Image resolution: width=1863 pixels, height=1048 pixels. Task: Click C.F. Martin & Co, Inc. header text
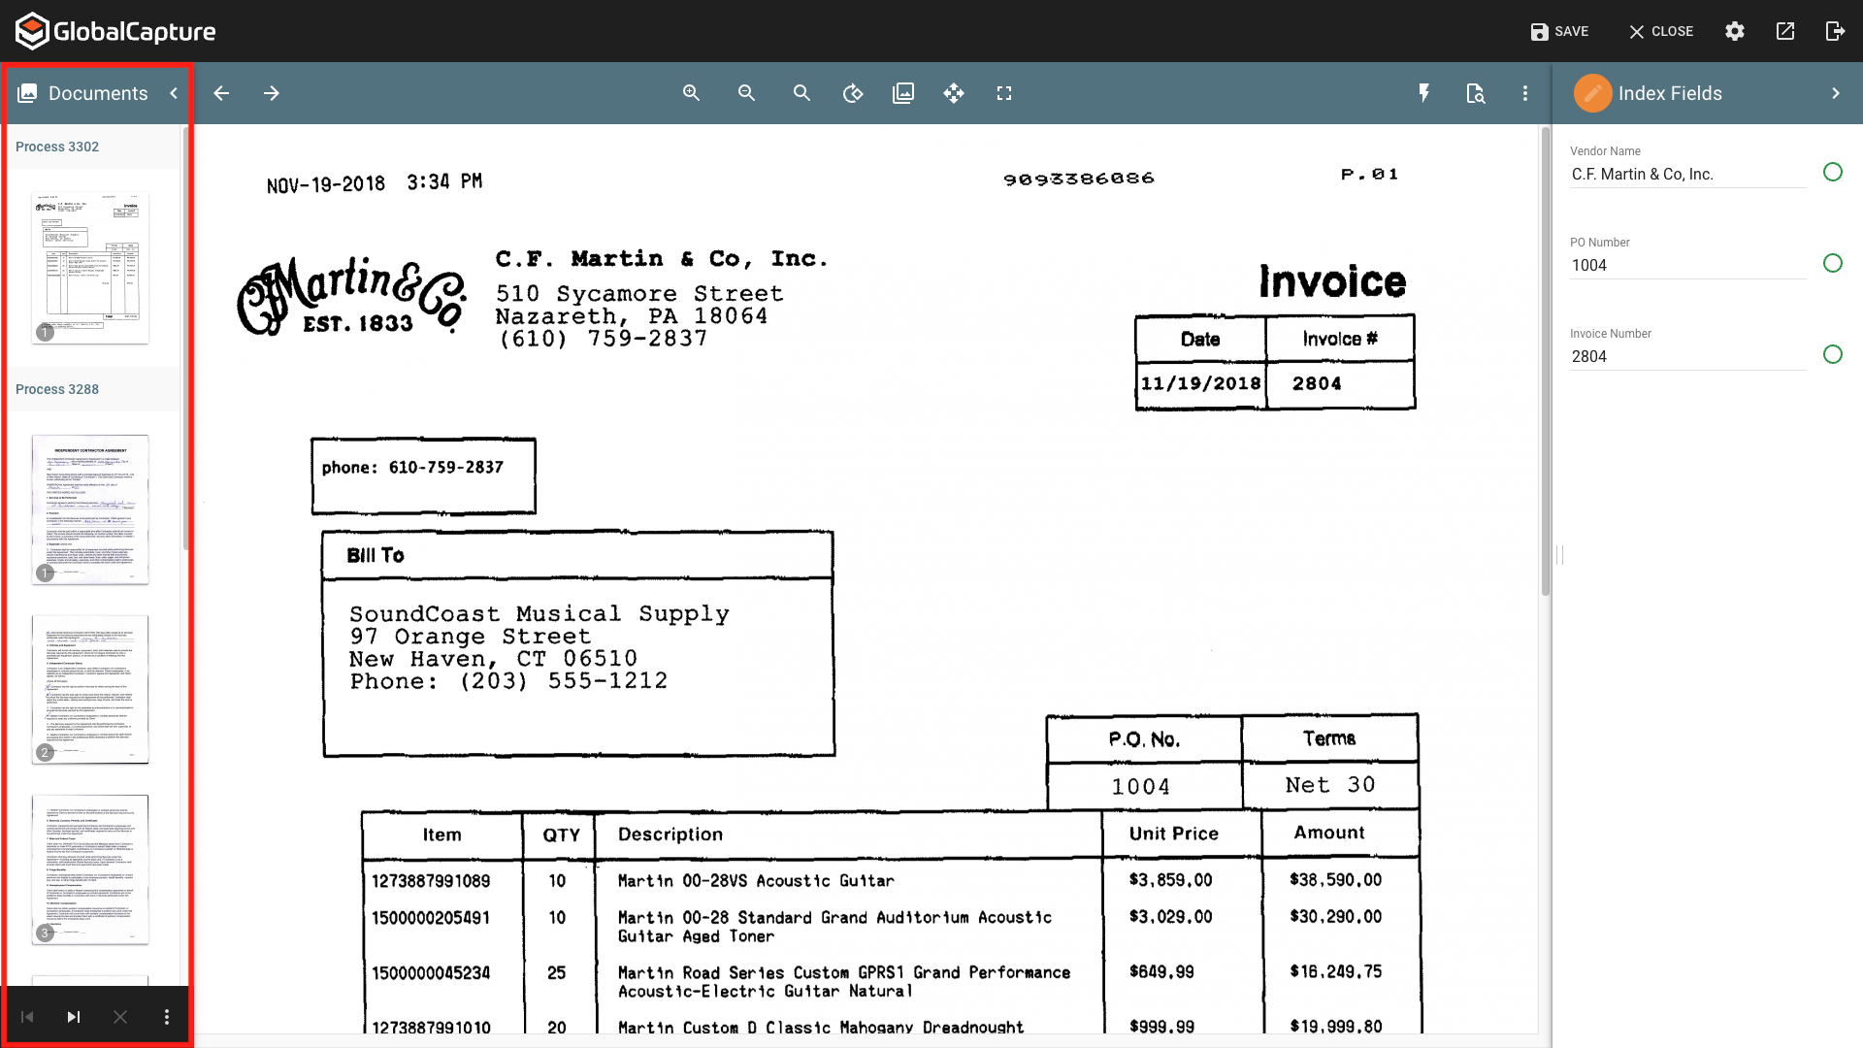(x=662, y=259)
